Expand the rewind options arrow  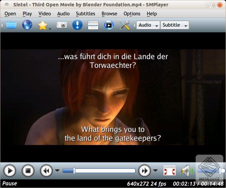[57, 171]
